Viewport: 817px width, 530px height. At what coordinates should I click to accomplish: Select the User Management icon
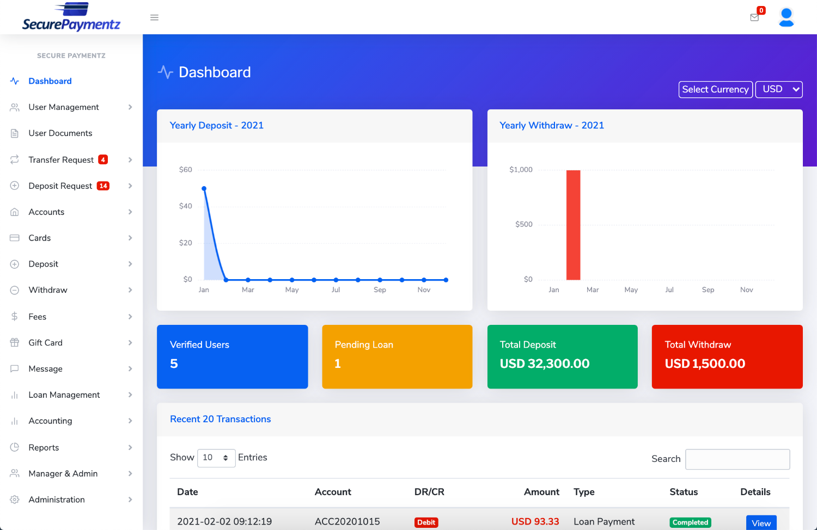coord(14,107)
